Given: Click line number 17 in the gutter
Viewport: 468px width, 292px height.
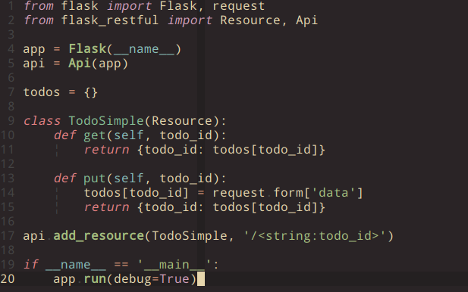Looking at the screenshot, I should pyautogui.click(x=8, y=236).
